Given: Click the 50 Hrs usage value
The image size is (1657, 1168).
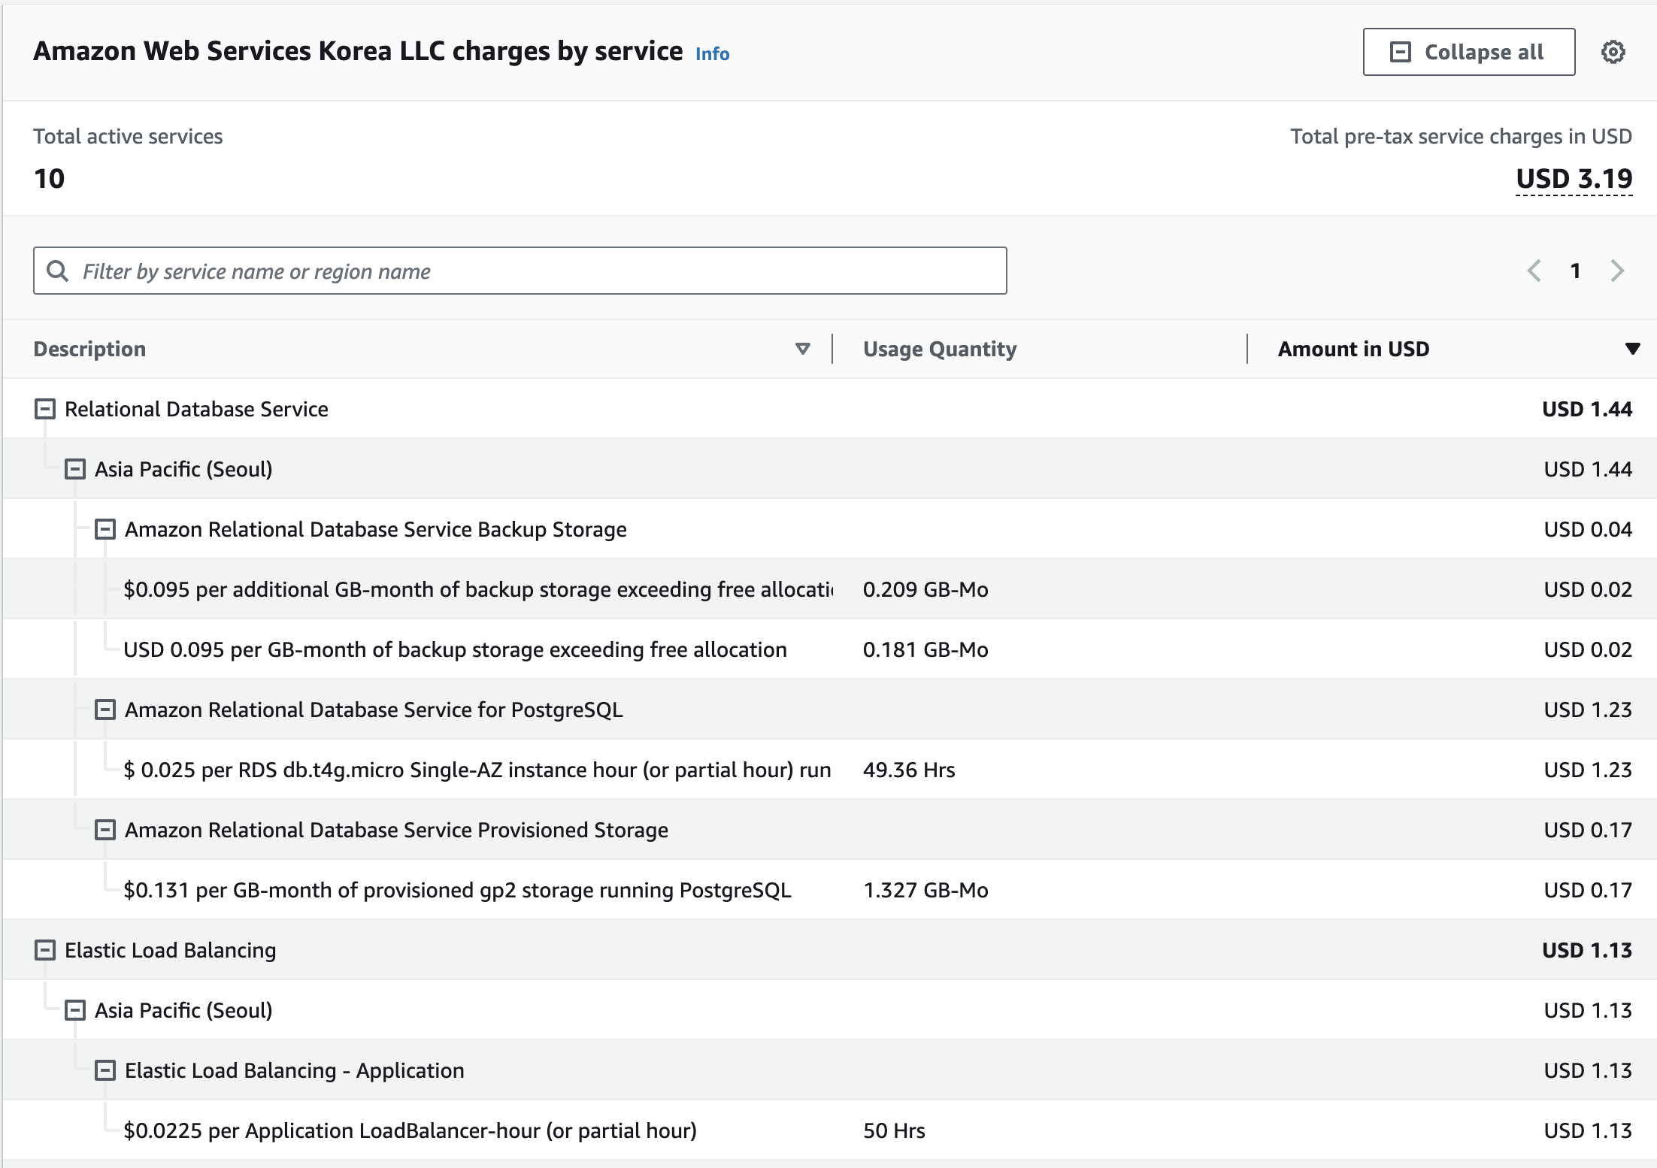Looking at the screenshot, I should click(894, 1130).
